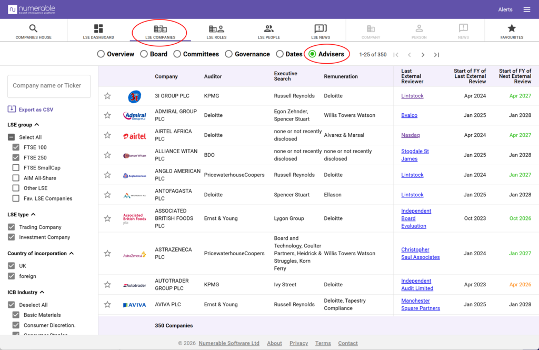Image resolution: width=539 pixels, height=350 pixels.
Task: Open the LSE Dashboard icon
Action: click(x=98, y=28)
